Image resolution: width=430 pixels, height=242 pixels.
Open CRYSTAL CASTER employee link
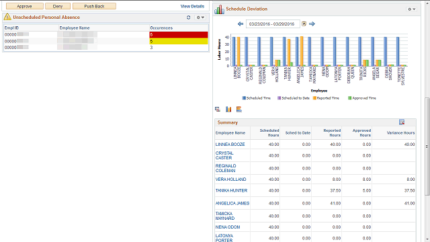[x=224, y=155]
